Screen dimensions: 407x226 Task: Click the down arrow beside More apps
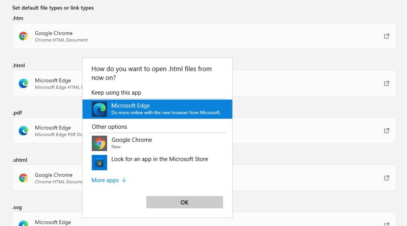[124, 180]
